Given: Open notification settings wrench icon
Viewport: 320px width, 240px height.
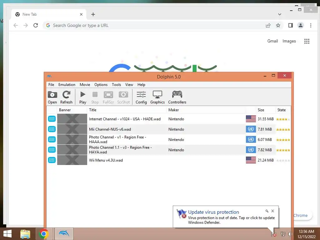Looking at the screenshot, I should [x=267, y=211].
